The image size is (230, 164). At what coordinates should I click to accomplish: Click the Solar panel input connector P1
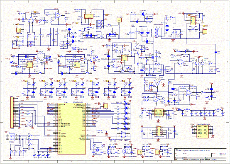(19, 30)
